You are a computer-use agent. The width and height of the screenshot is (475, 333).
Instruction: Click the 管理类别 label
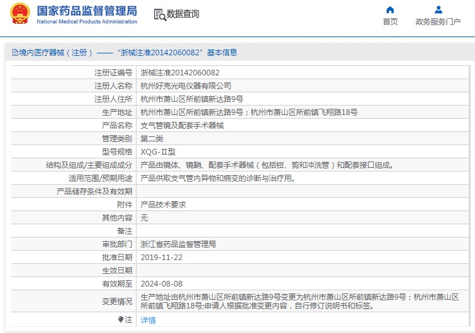[x=117, y=139]
